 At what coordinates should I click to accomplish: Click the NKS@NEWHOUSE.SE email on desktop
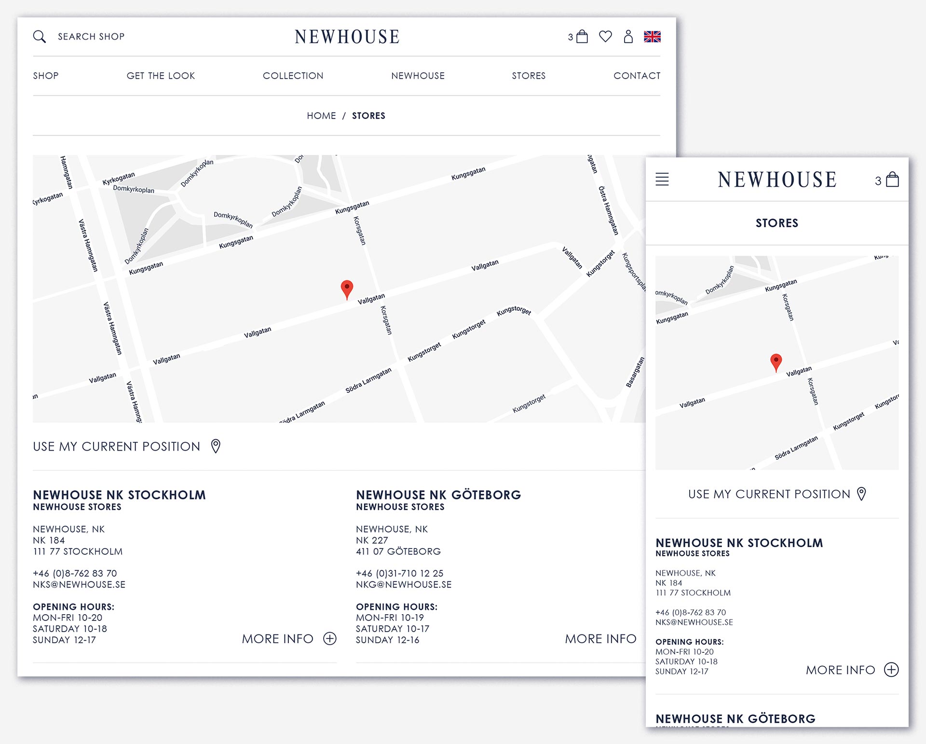(x=79, y=585)
